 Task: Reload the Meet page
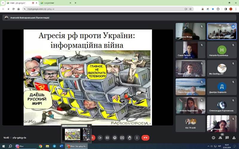point(13,9)
